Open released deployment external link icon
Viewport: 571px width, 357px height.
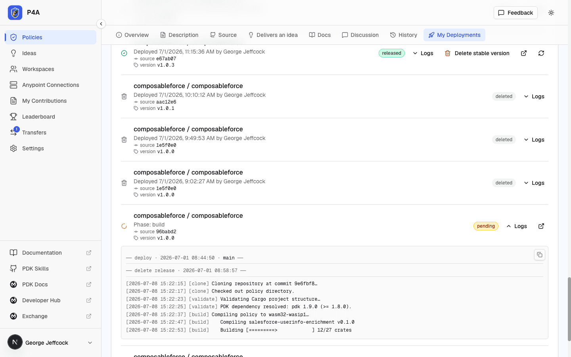[524, 53]
